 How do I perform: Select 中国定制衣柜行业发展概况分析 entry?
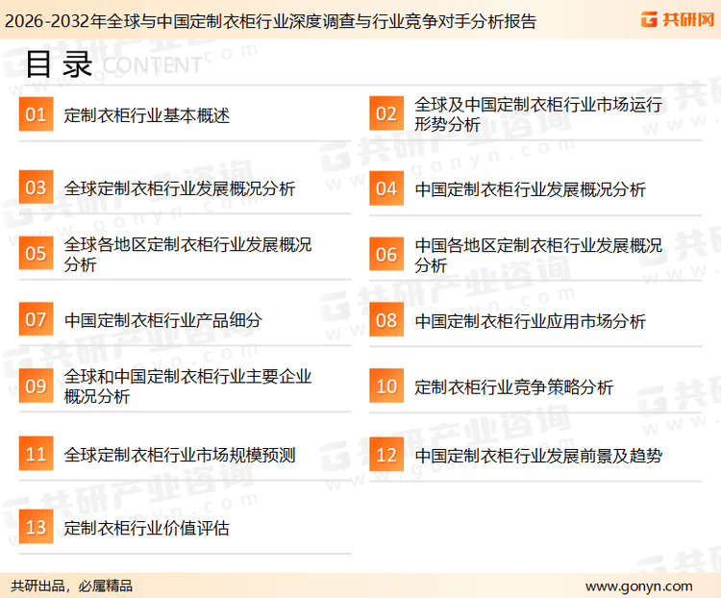click(530, 188)
